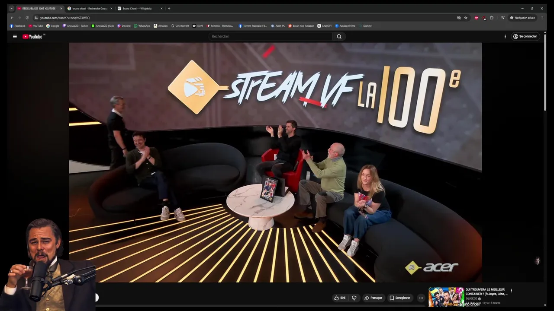Viewport: 554px width, 311px height.
Task: Focus the Rechercher search field
Action: click(271, 37)
